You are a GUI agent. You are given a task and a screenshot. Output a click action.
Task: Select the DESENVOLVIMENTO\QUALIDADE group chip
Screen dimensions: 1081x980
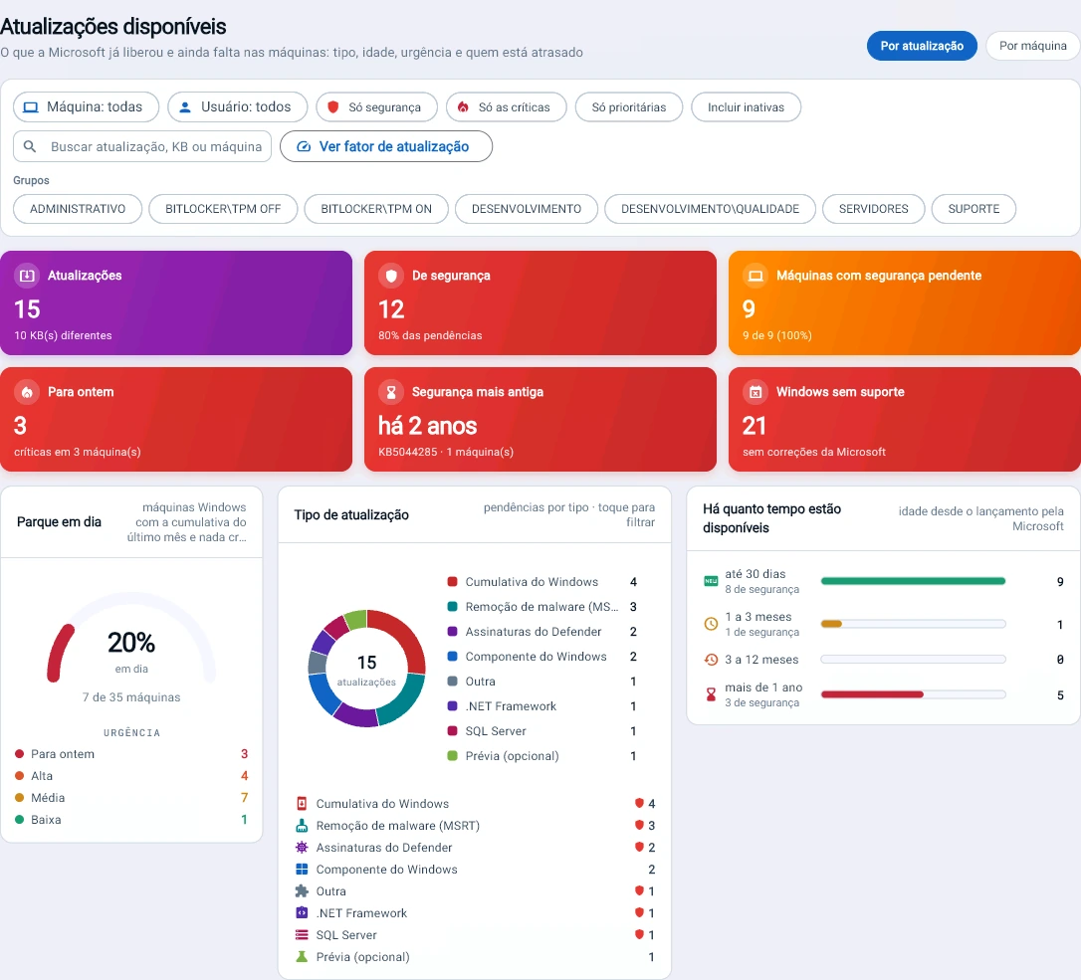click(710, 209)
